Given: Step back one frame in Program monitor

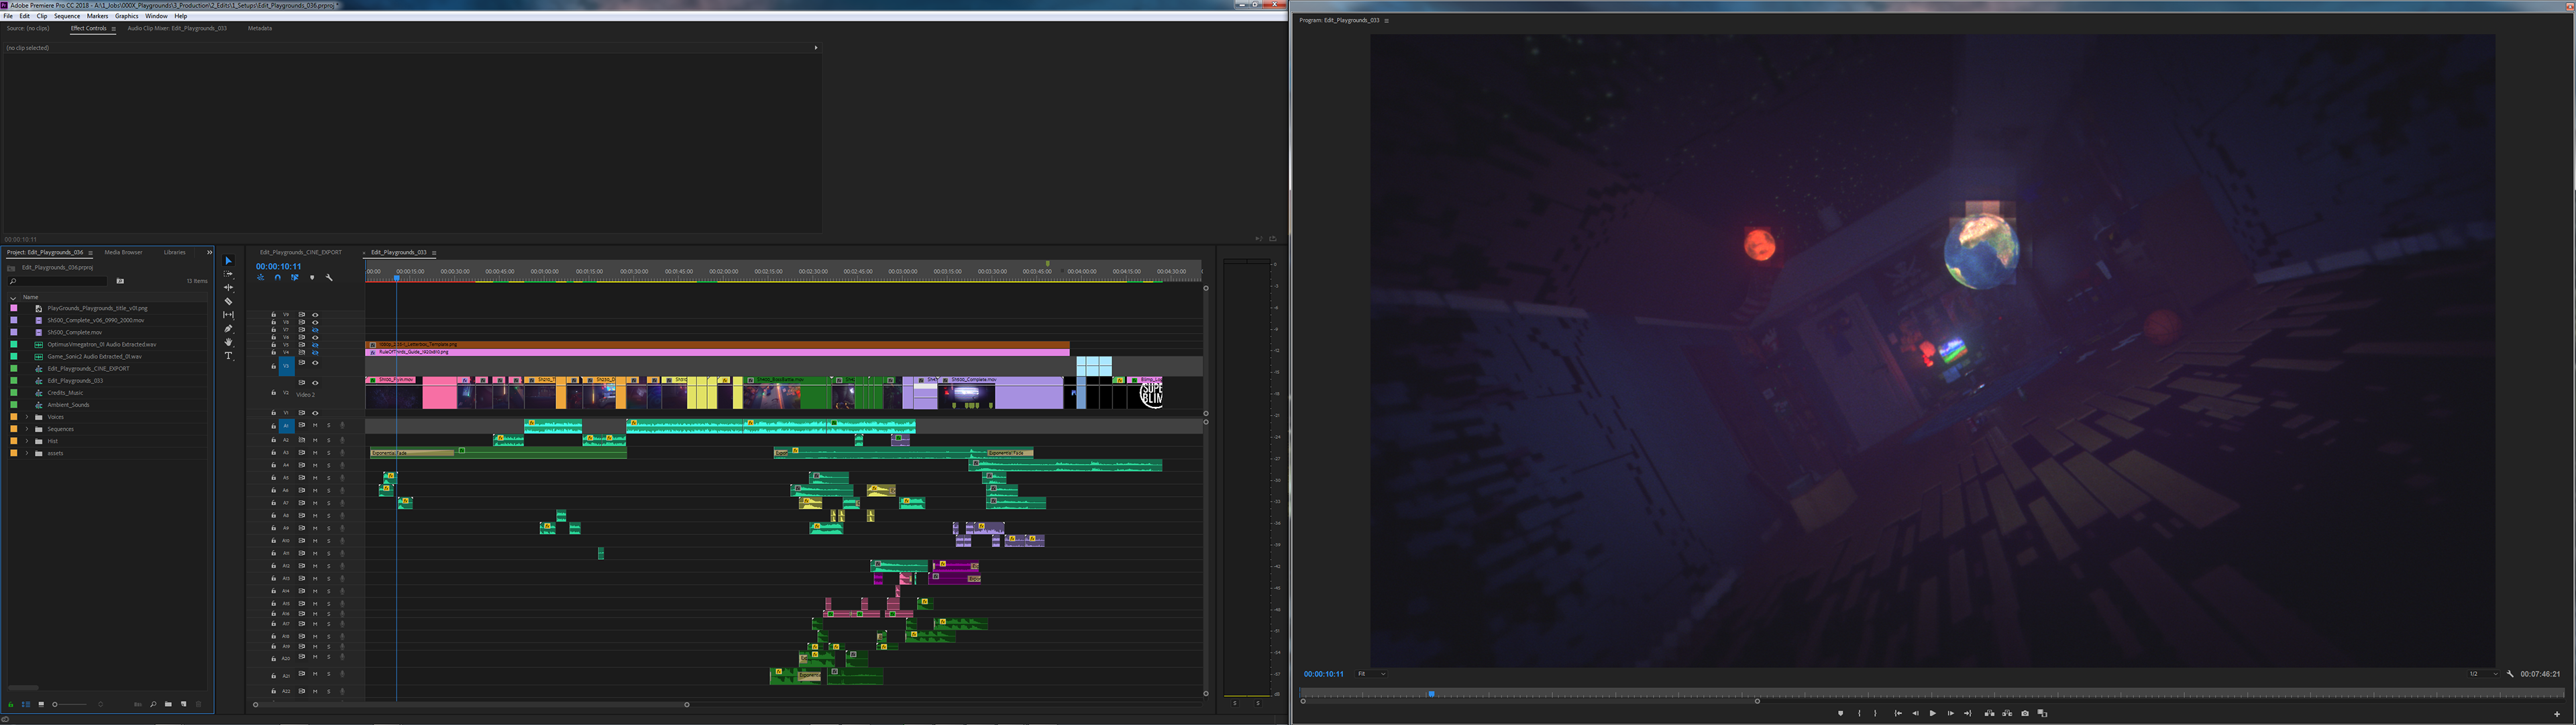Looking at the screenshot, I should pyautogui.click(x=1916, y=713).
